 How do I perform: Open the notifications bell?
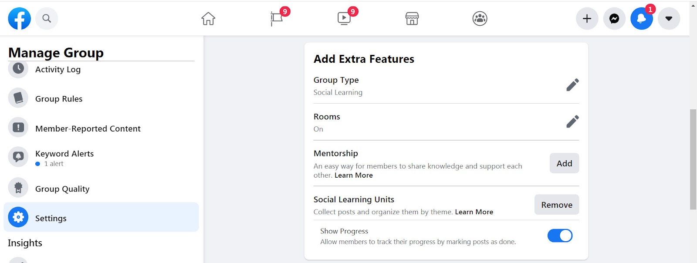pos(642,19)
